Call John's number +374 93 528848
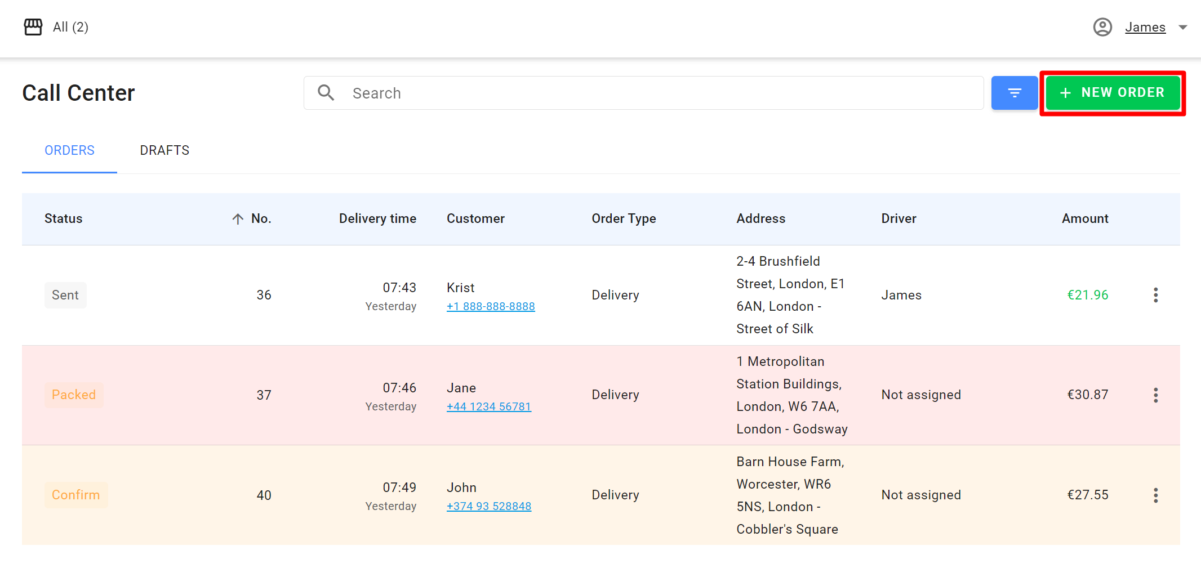 tap(489, 506)
